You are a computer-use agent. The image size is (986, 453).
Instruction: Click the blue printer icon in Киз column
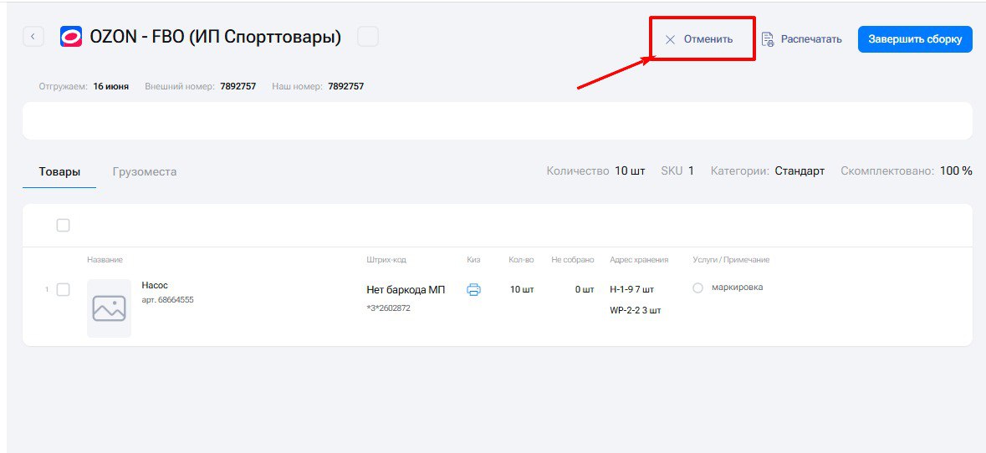[473, 290]
